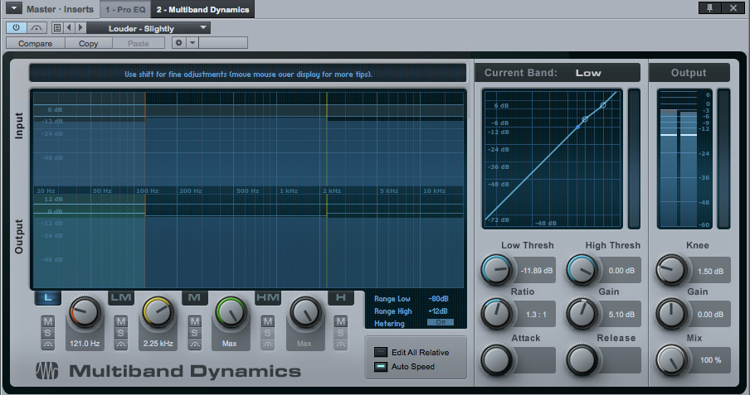
Task: Solo the High Mid band
Action: point(268,332)
